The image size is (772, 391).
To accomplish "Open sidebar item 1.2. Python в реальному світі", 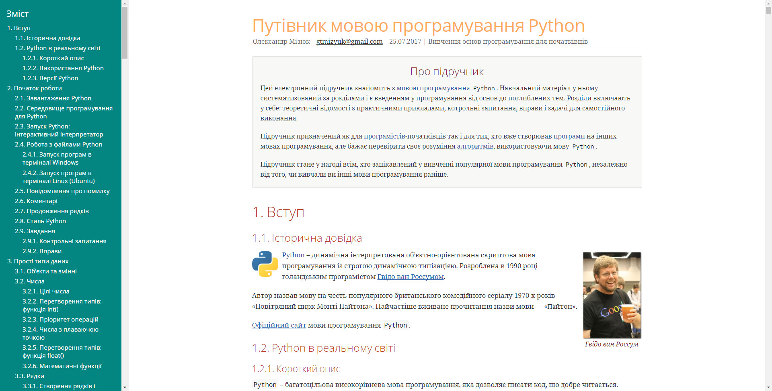I will pos(57,48).
